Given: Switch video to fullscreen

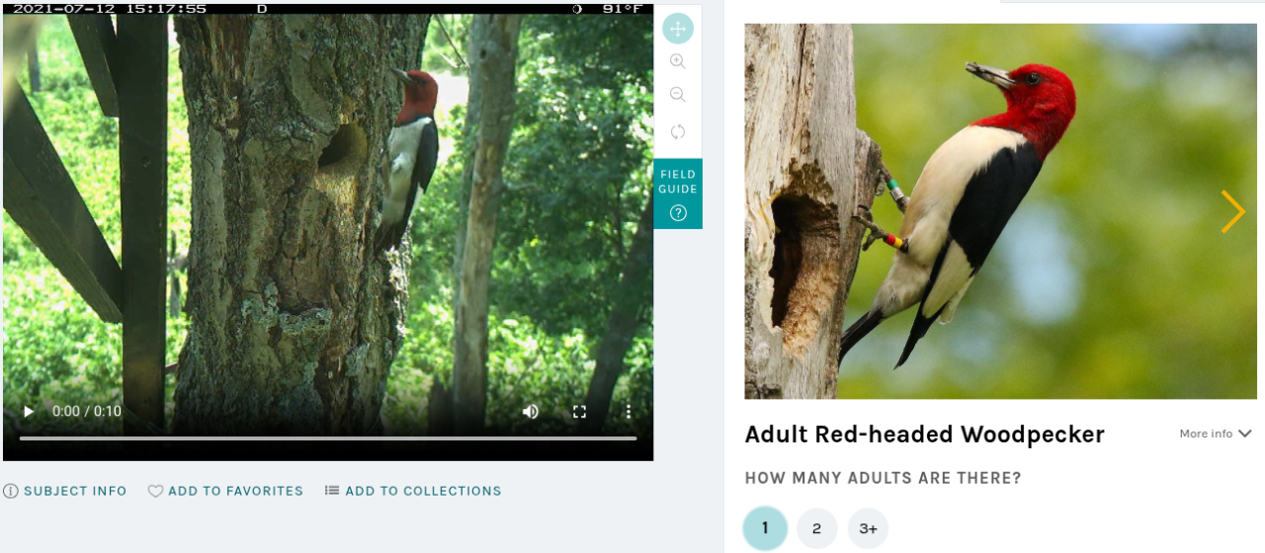Looking at the screenshot, I should [580, 412].
